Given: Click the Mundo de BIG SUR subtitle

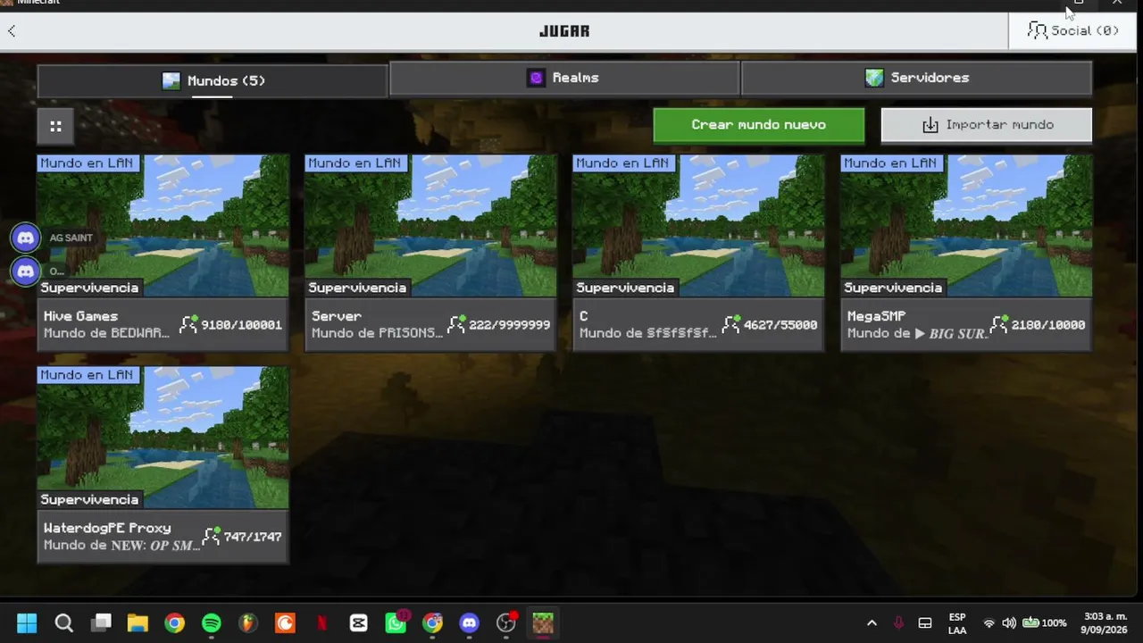Looking at the screenshot, I should pos(917,333).
